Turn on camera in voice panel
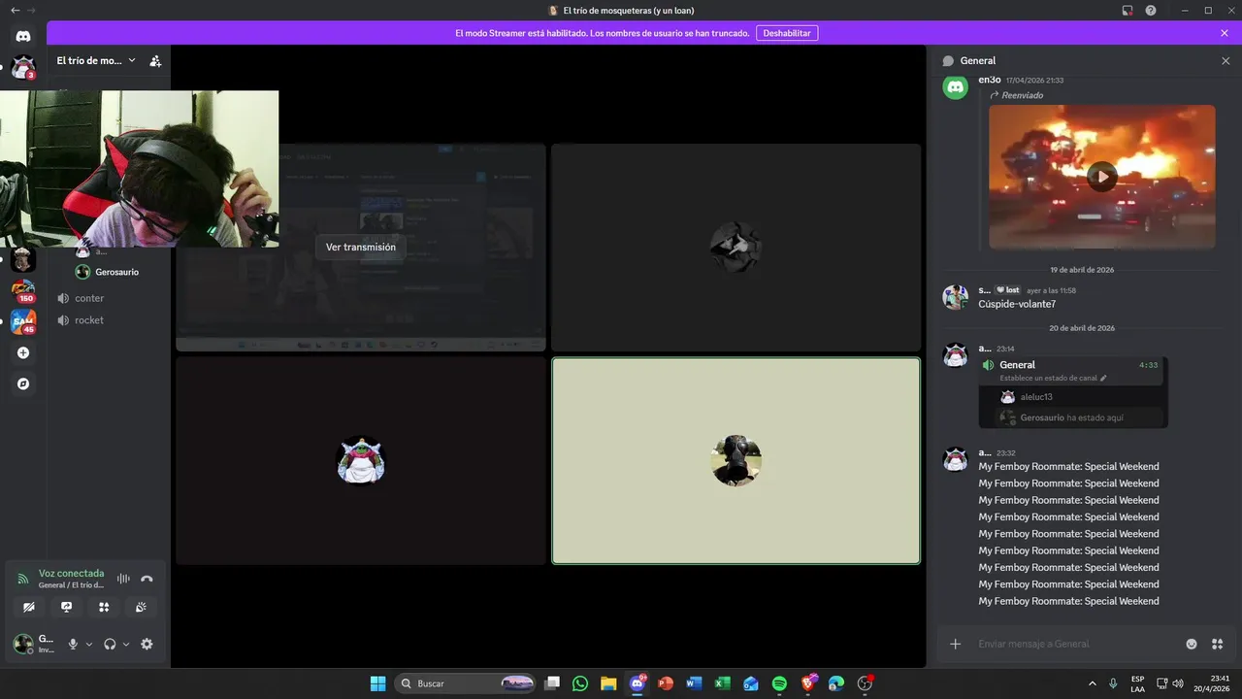1242x699 pixels. pos(29,607)
